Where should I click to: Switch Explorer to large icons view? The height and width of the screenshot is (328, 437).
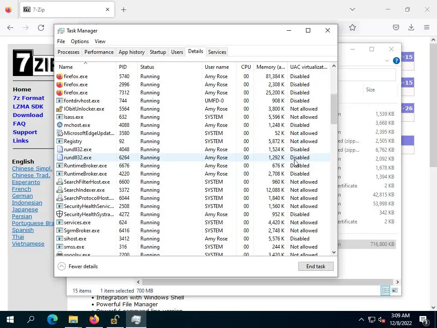(x=395, y=290)
